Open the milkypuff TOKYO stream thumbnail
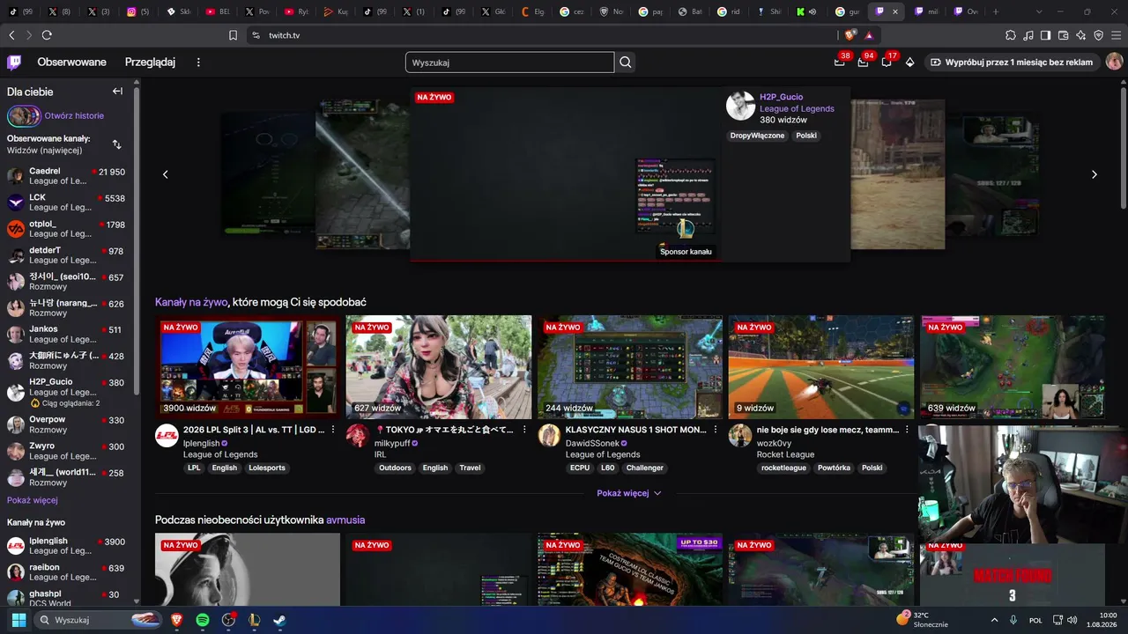Screen dimensions: 1128x634 [439, 367]
